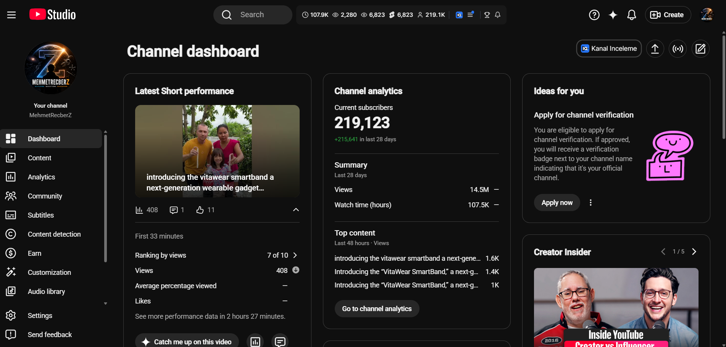Open Content in the sidebar

pyautogui.click(x=51, y=158)
